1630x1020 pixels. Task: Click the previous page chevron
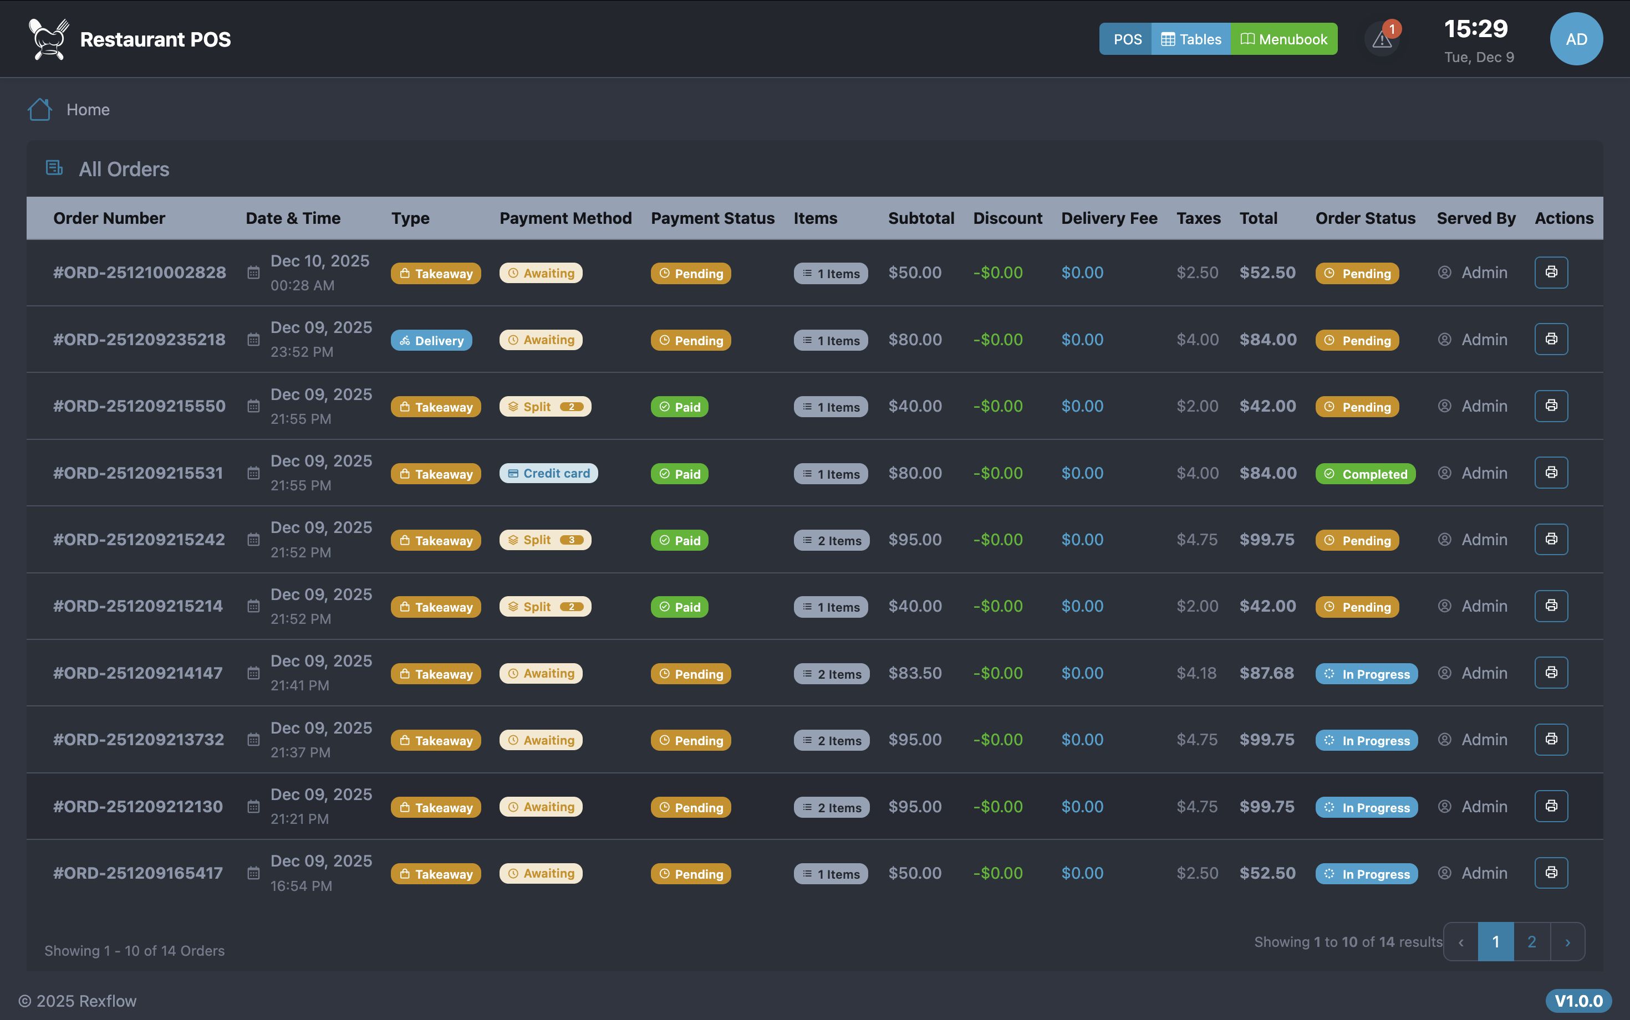tap(1460, 942)
